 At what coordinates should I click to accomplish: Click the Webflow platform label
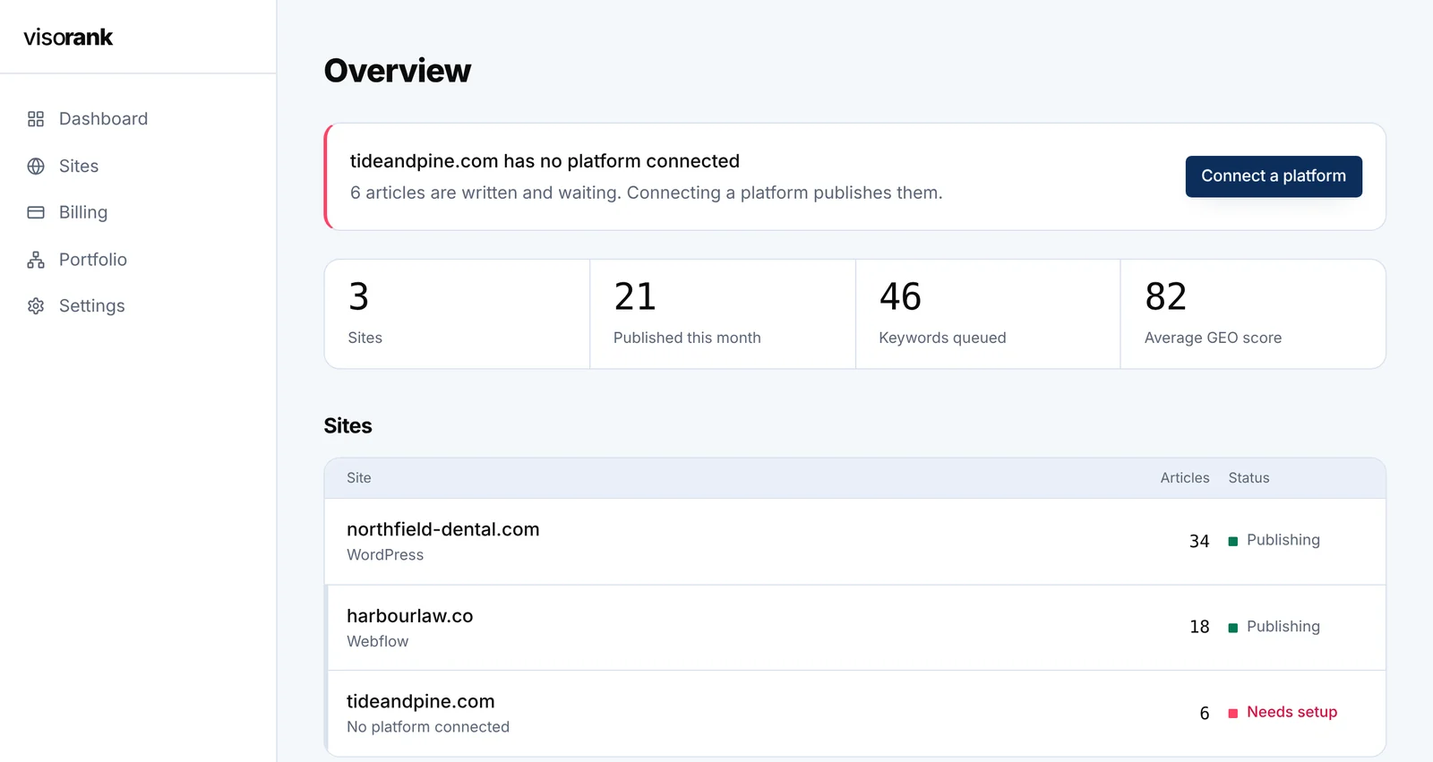tap(377, 641)
